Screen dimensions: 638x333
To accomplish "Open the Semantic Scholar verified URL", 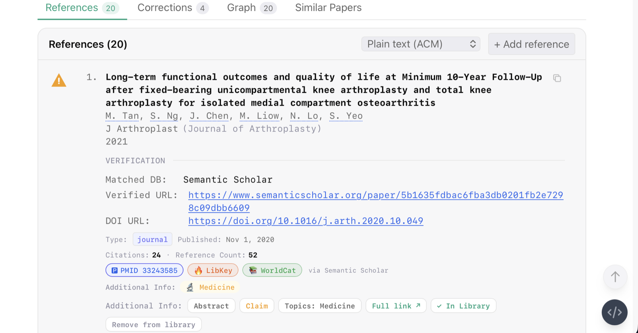I will click(376, 201).
